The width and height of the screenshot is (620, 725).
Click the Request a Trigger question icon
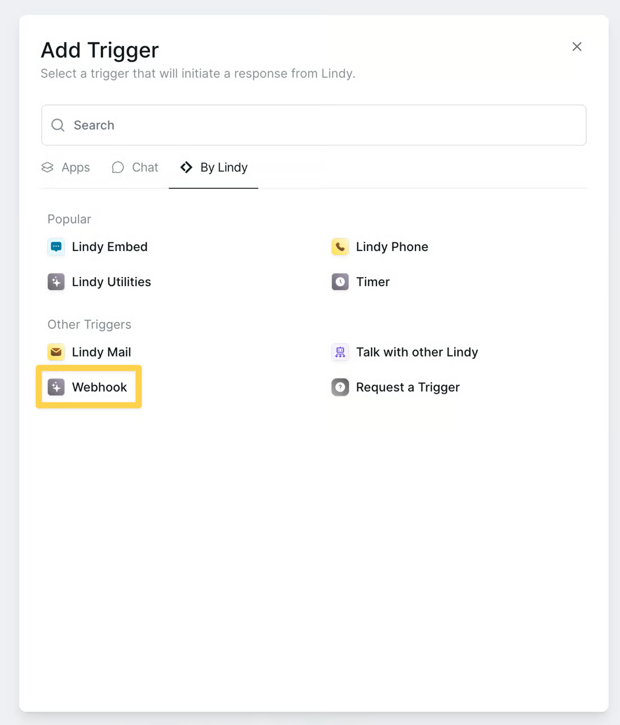[340, 387]
